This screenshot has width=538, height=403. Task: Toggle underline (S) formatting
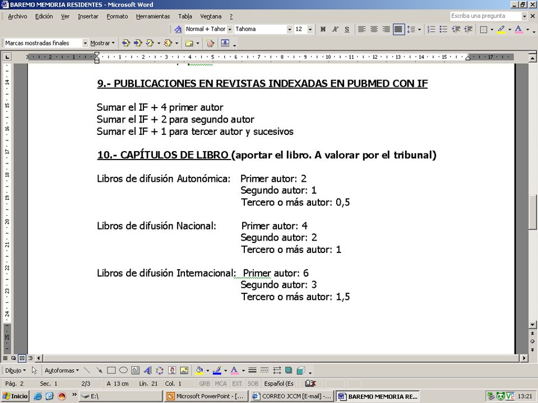tap(347, 30)
